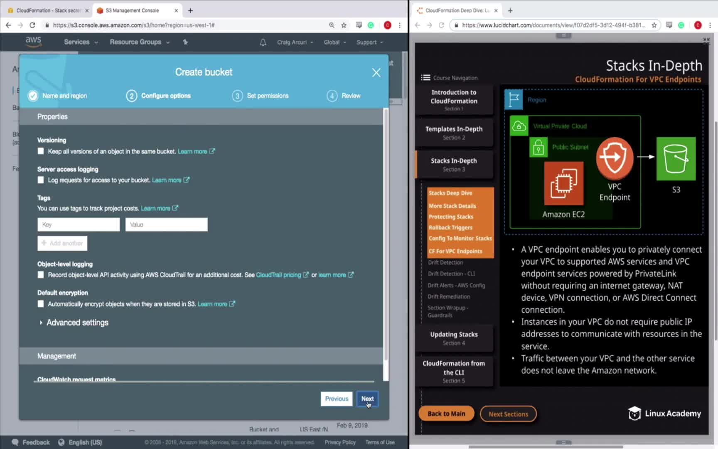Image resolution: width=718 pixels, height=449 pixels.
Task: Open the English (US) language selector
Action: click(x=80, y=442)
